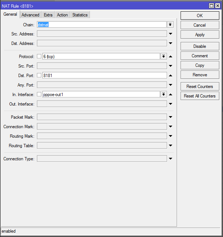Collapse the Dst. Port field arrow

point(170,75)
